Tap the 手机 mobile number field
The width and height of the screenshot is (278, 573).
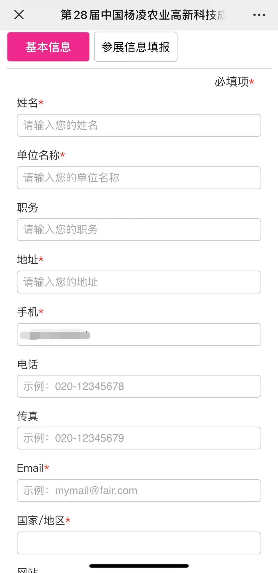pyautogui.click(x=139, y=334)
